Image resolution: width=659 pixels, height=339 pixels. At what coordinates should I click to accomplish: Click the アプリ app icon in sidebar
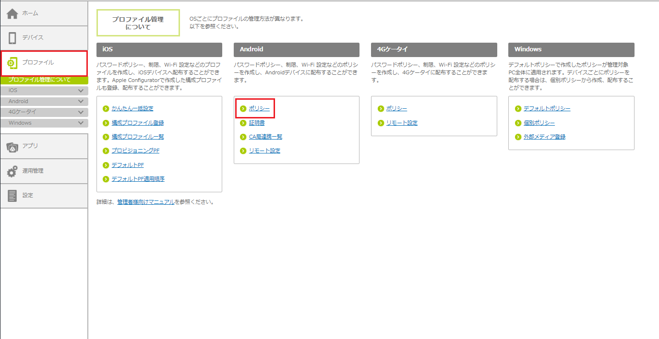(12, 147)
